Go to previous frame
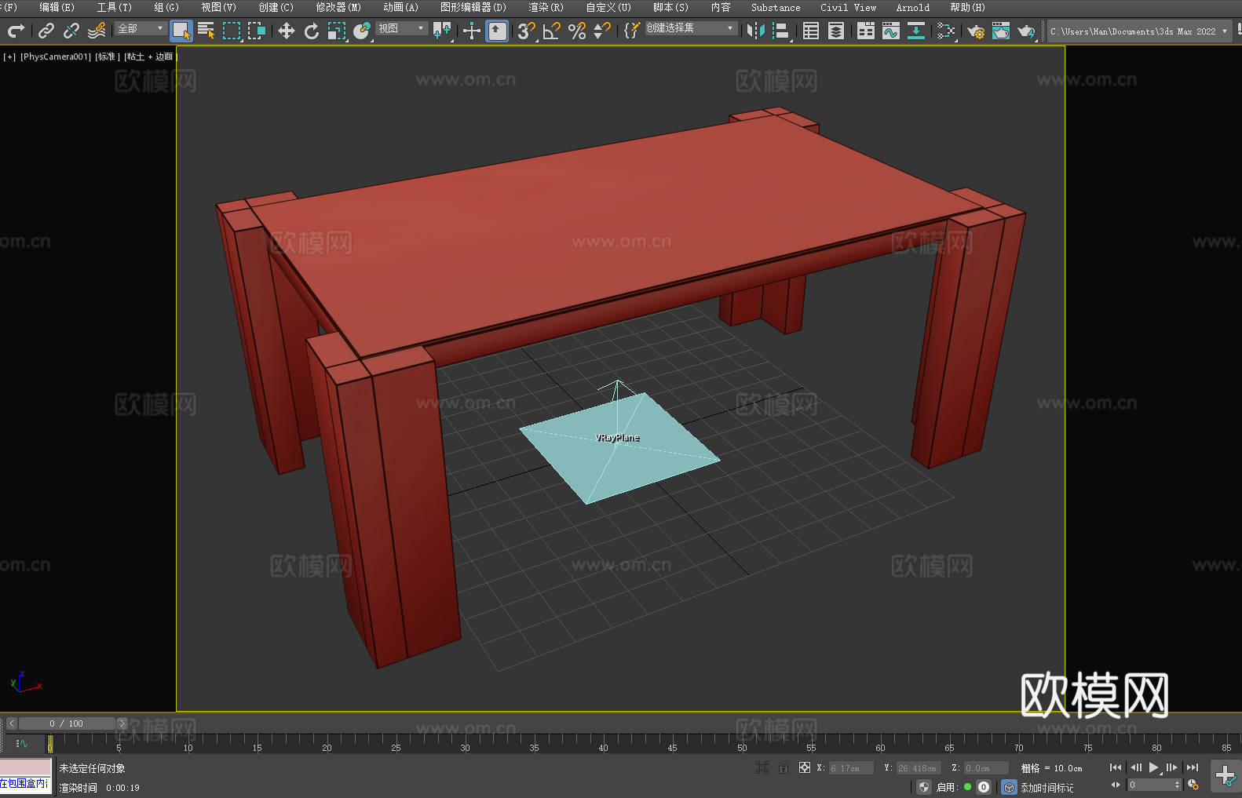 (1136, 767)
